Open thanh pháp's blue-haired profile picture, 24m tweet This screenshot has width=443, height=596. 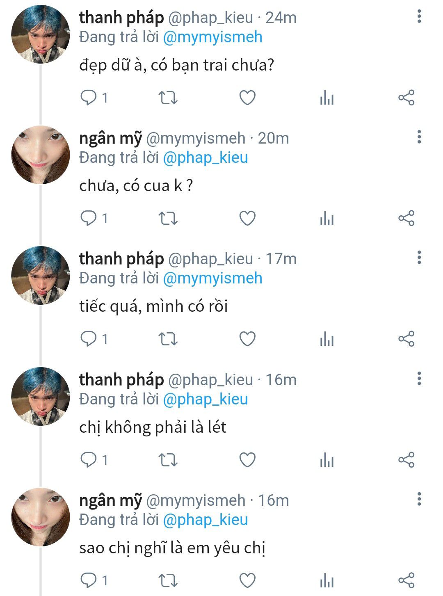tap(41, 34)
